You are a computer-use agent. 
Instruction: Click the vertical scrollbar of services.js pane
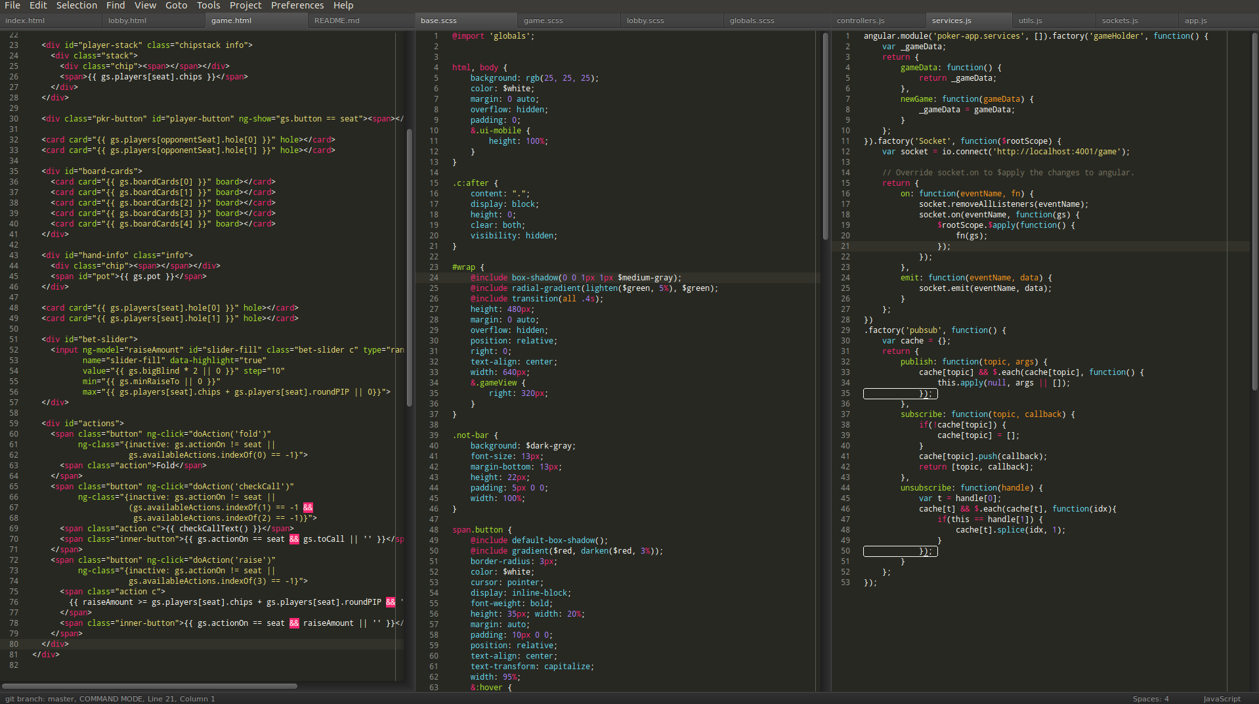click(1254, 210)
